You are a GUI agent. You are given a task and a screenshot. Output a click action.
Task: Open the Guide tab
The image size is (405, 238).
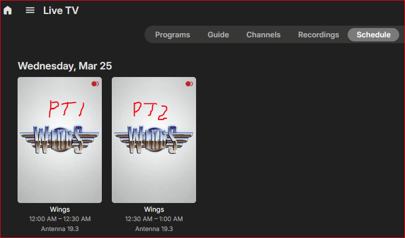[218, 35]
